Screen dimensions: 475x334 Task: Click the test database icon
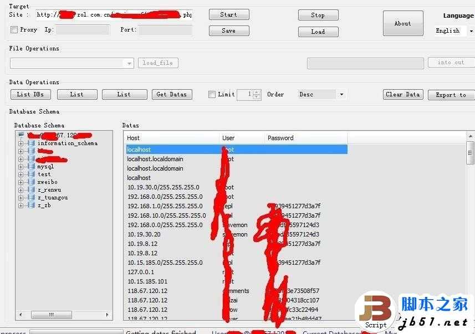point(32,174)
